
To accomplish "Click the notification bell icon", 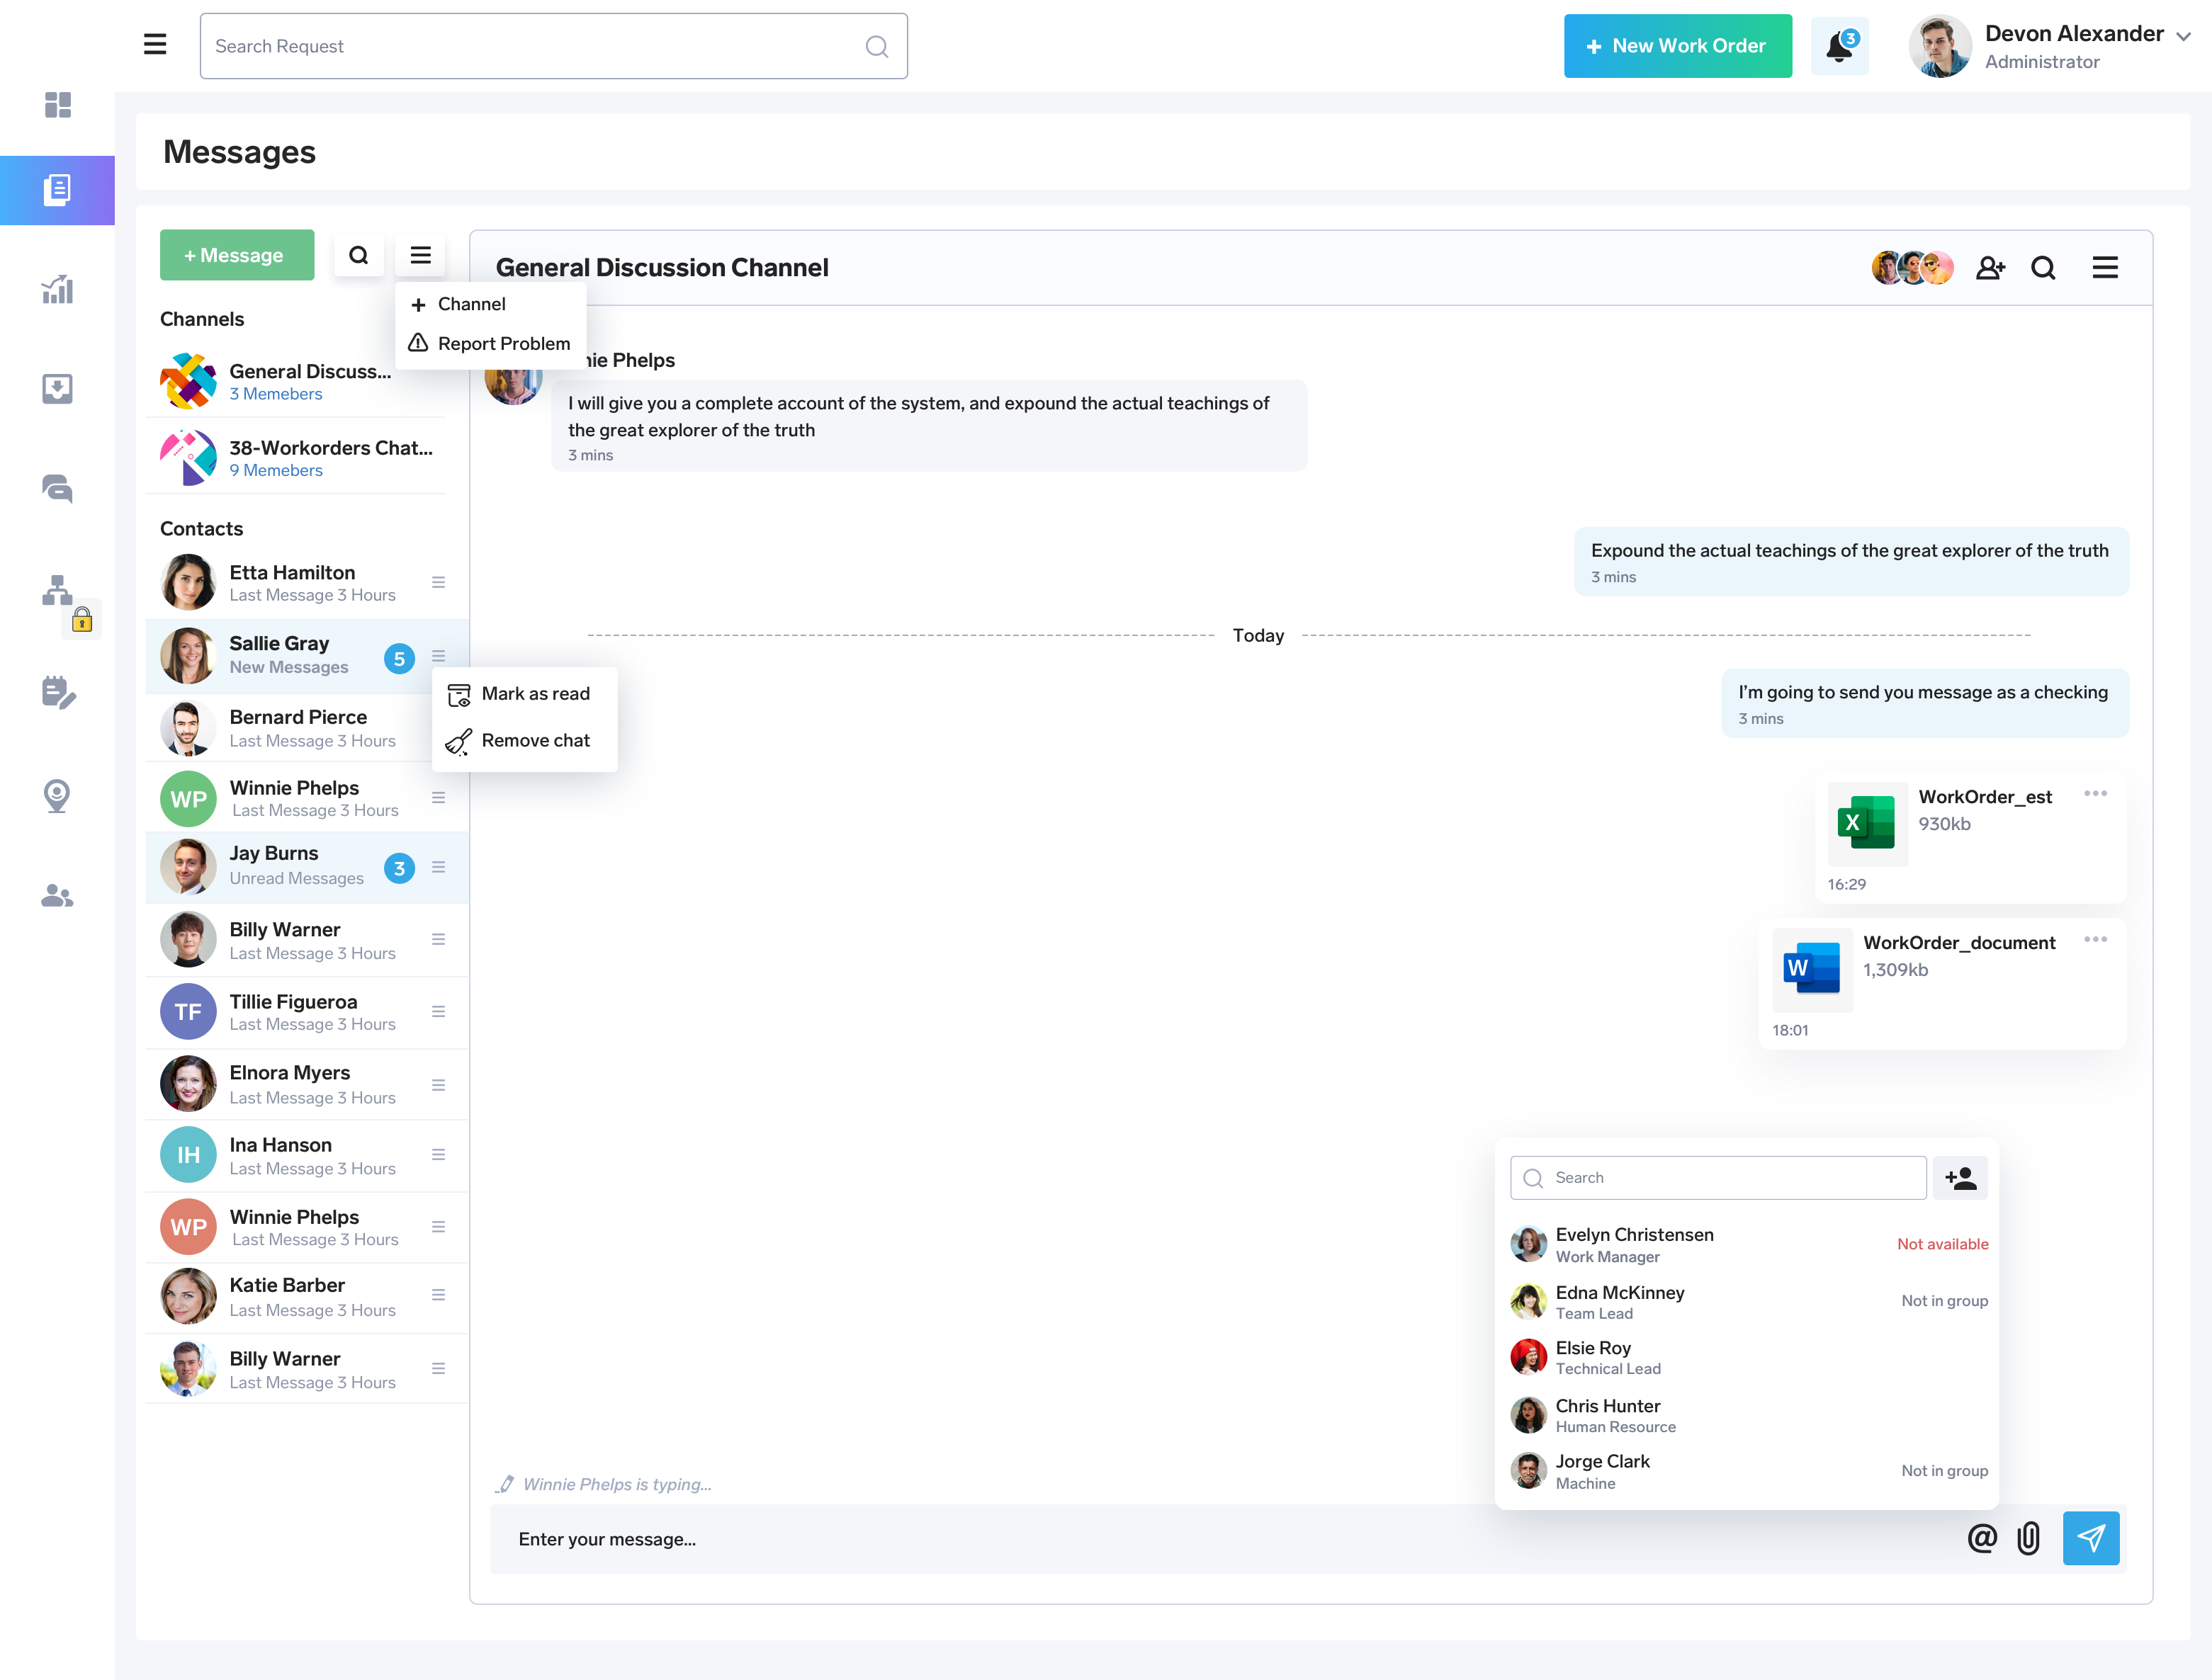I will coord(1839,46).
